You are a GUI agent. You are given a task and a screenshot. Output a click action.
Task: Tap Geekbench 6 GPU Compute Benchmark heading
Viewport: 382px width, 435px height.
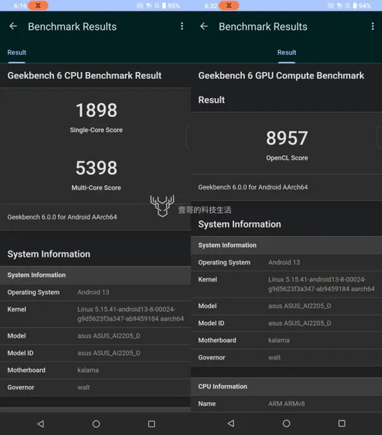281,76
